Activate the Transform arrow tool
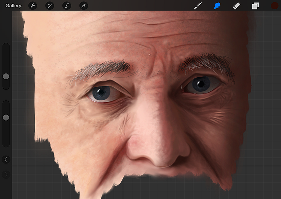The image size is (281, 199). (x=83, y=5)
